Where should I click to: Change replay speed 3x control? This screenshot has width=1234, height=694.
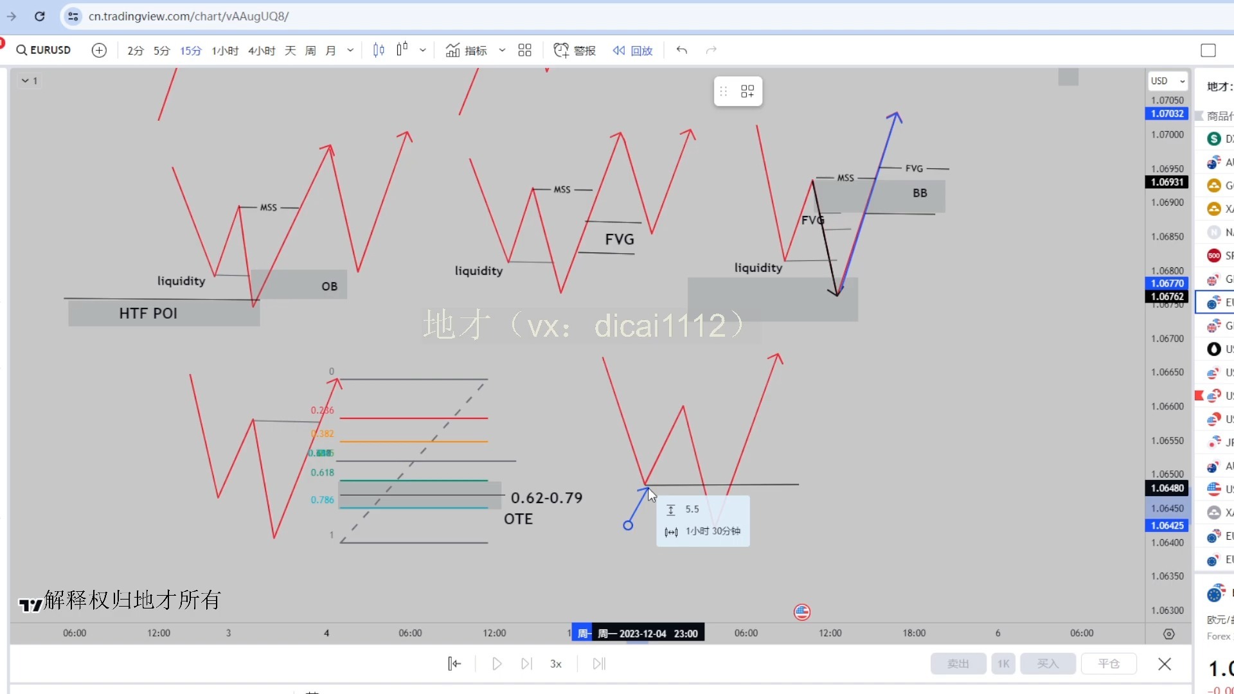point(556,664)
